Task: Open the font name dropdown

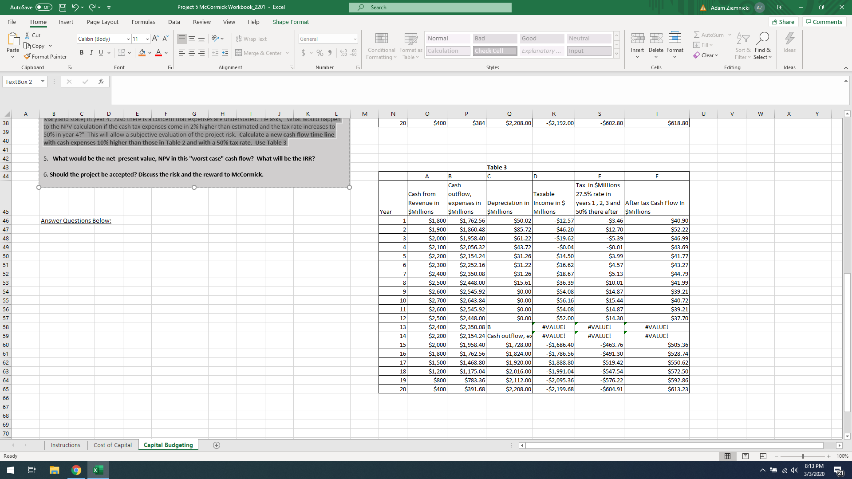Action: 128,39
